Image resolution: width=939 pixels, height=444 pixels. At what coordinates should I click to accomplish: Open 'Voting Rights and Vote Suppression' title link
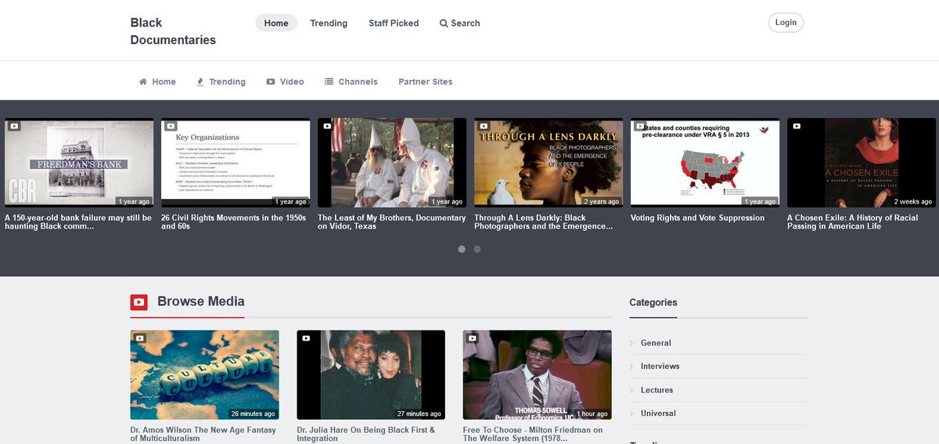click(x=697, y=218)
